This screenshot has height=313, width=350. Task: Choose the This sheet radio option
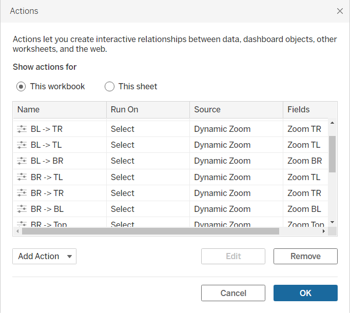point(109,87)
